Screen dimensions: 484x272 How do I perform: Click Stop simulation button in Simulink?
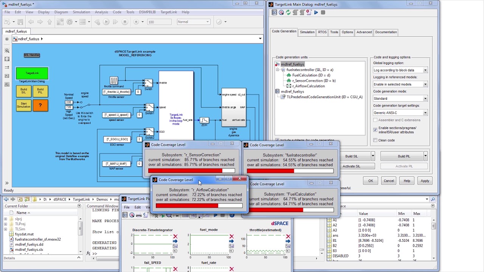[x=125, y=22]
